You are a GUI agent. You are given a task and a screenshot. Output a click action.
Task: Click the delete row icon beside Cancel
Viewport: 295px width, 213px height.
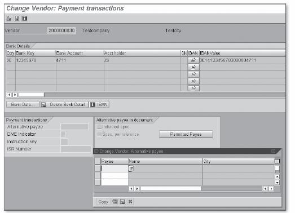pos(122,202)
